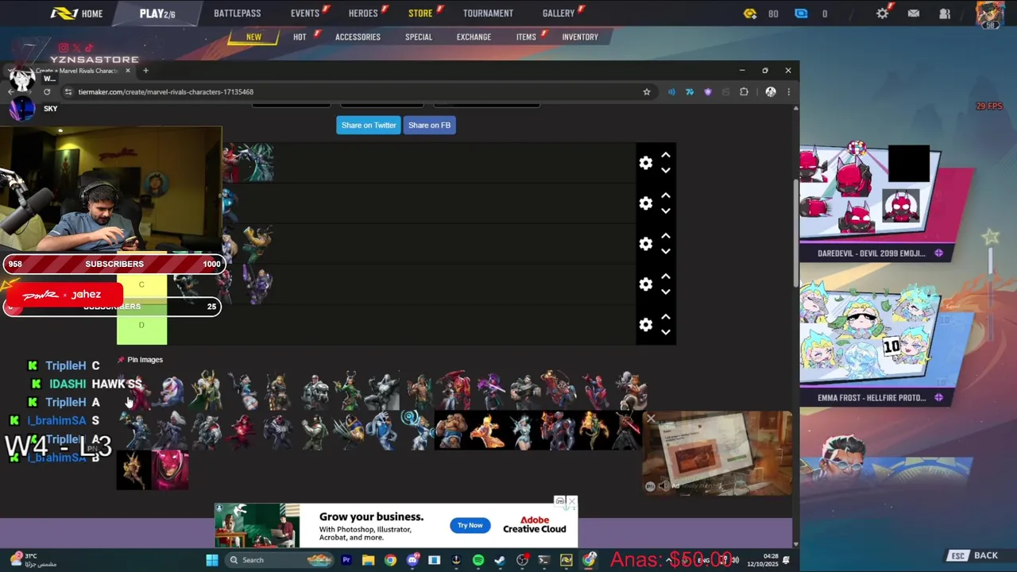The width and height of the screenshot is (1017, 572).
Task: Move the C tier row up
Action: pos(666,276)
